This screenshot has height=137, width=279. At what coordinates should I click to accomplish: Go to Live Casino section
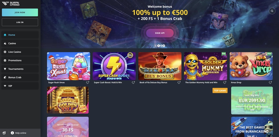pyautogui.click(x=20, y=52)
